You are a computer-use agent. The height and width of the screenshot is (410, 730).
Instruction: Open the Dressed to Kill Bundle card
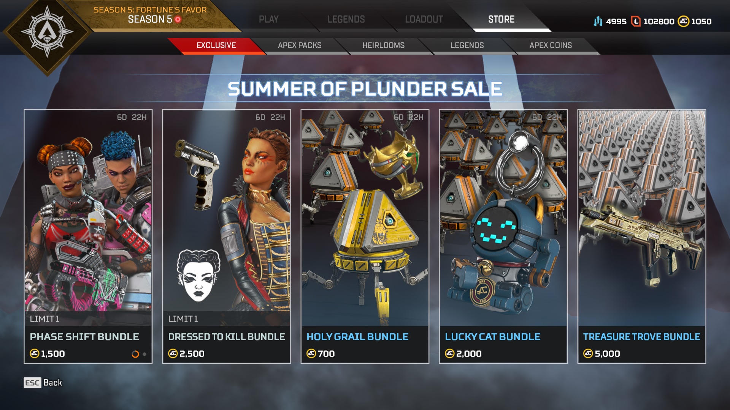click(227, 237)
